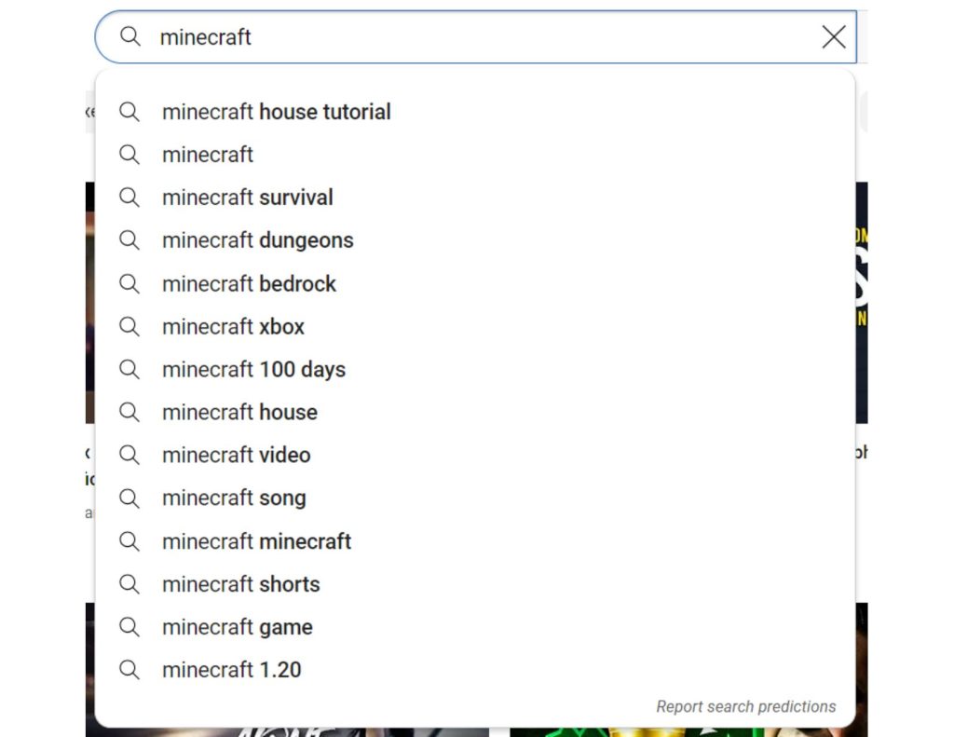The width and height of the screenshot is (954, 737).
Task: Clear the search text with the X button
Action: click(834, 37)
